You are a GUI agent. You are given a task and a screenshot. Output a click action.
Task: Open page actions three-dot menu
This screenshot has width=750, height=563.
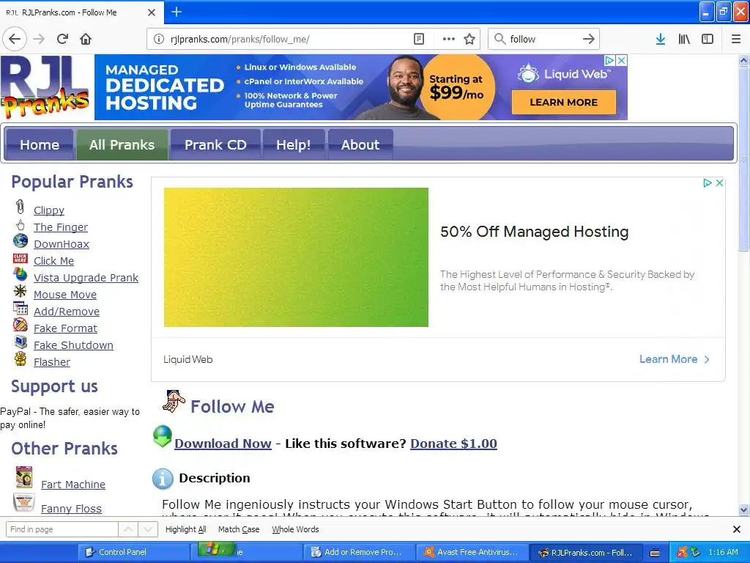449,39
